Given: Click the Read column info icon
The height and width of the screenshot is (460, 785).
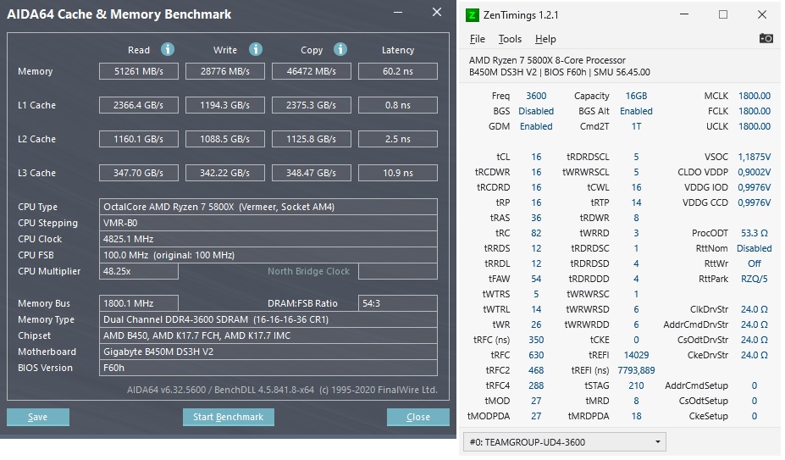Looking at the screenshot, I should (168, 50).
